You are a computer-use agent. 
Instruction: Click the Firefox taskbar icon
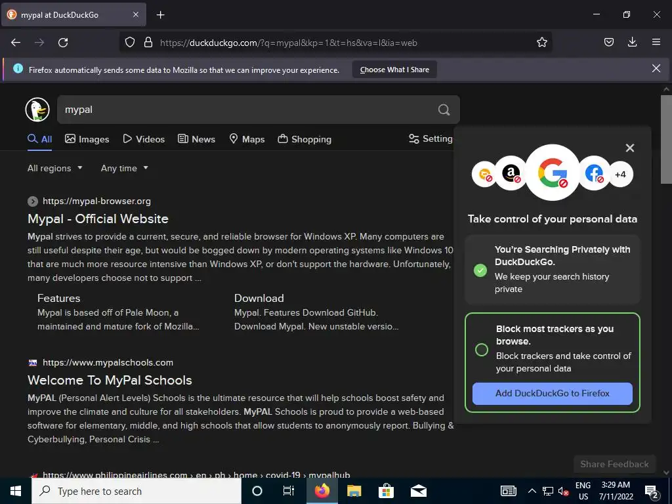[322, 491]
